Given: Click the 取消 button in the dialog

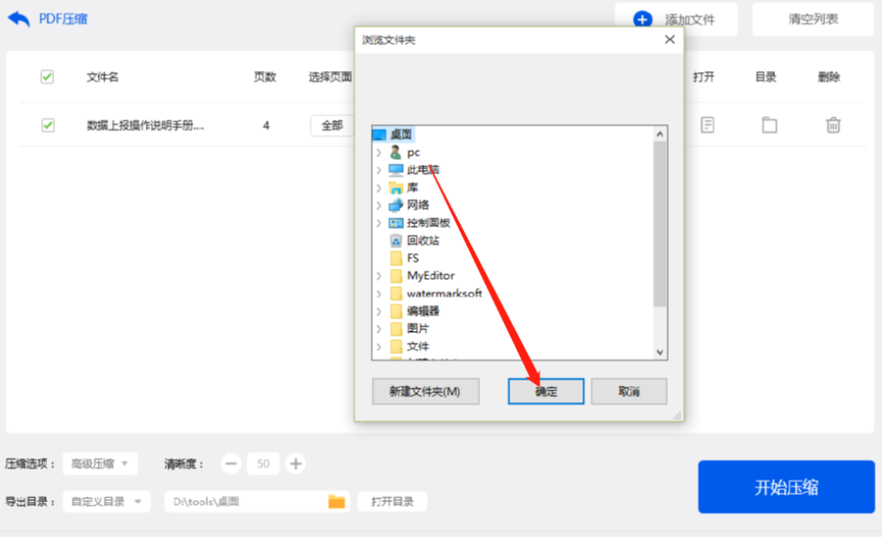Looking at the screenshot, I should (629, 391).
